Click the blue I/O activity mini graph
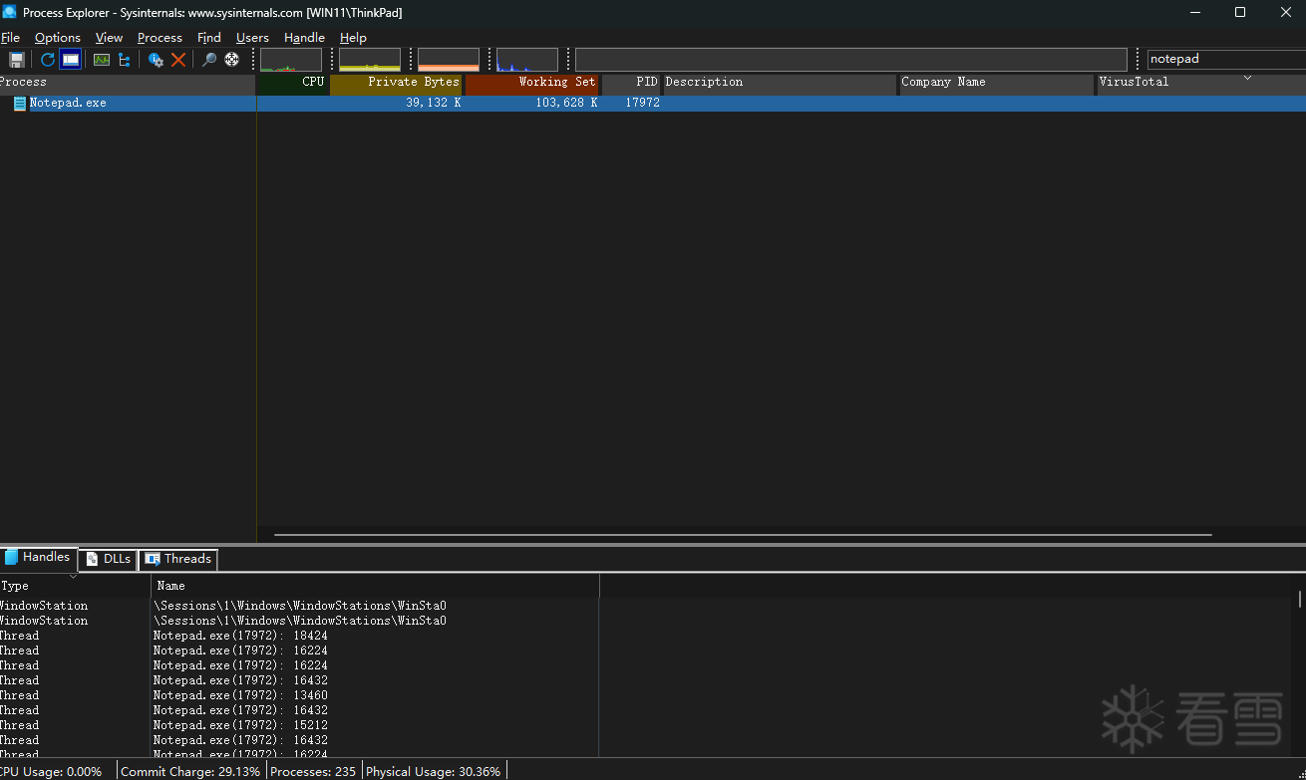Viewport: 1306px width, 780px height. [527, 60]
